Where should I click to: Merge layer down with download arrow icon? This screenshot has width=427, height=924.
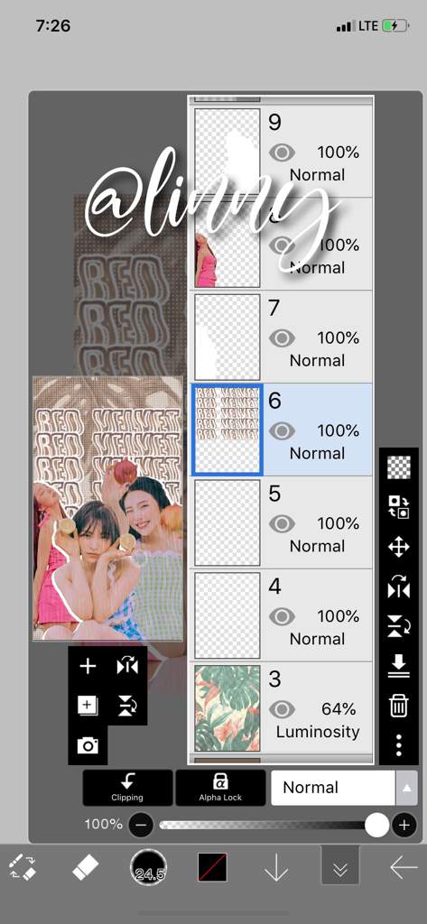tap(399, 666)
